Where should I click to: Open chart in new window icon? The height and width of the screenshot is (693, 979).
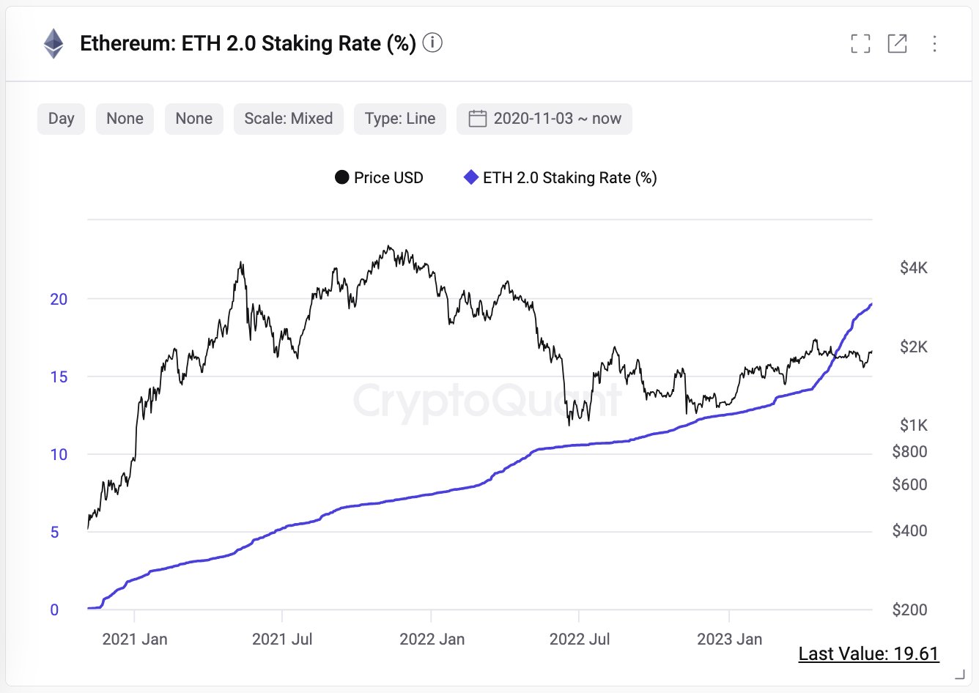tap(897, 44)
